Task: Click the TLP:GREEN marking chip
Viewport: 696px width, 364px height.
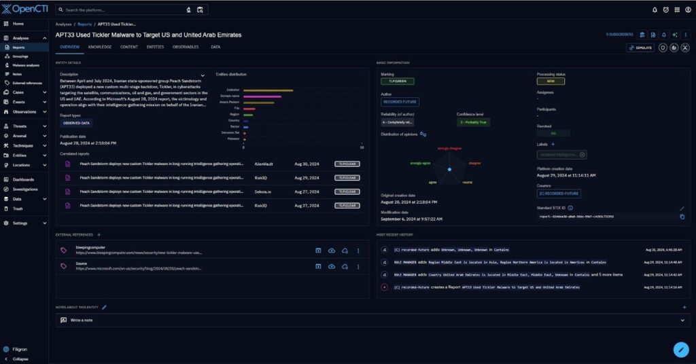Action: pos(397,81)
